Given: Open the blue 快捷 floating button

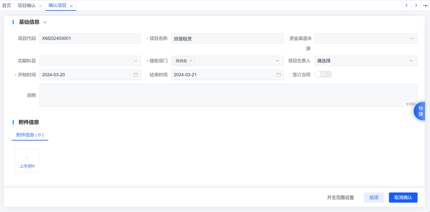Looking at the screenshot, I should click(x=420, y=111).
